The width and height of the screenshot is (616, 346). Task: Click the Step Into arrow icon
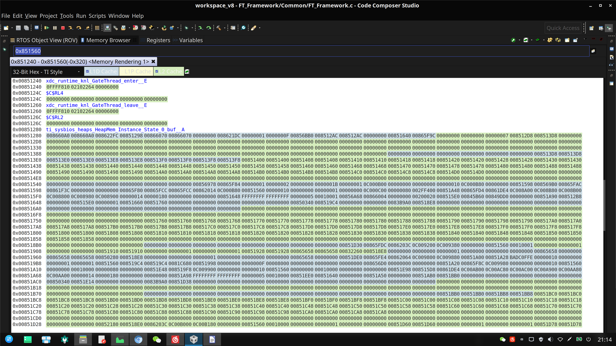[x=71, y=28]
